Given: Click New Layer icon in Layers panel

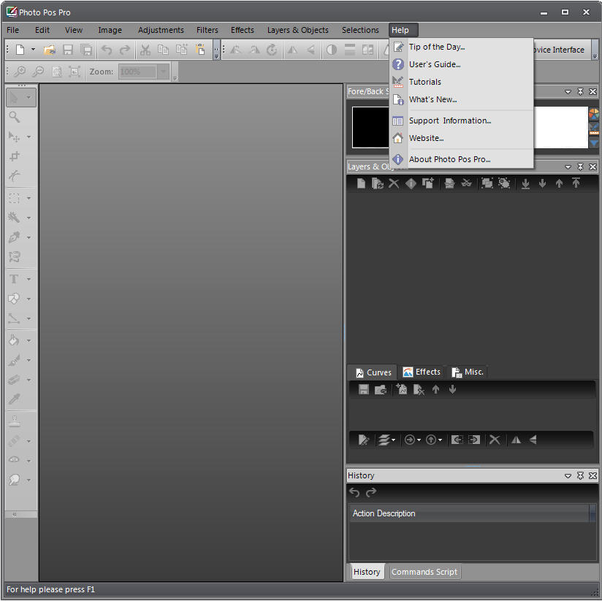Looking at the screenshot, I should tap(361, 183).
